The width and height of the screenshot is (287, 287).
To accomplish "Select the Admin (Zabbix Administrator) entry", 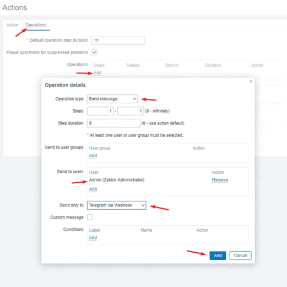I will pos(117,180).
